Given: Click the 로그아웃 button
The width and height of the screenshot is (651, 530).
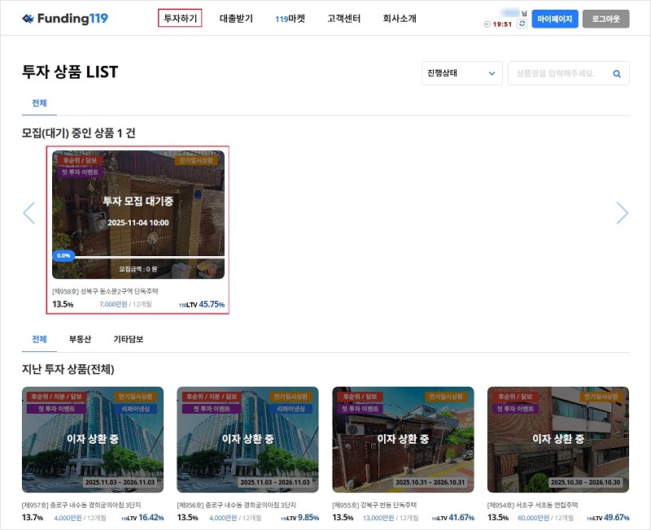Looking at the screenshot, I should (x=605, y=19).
